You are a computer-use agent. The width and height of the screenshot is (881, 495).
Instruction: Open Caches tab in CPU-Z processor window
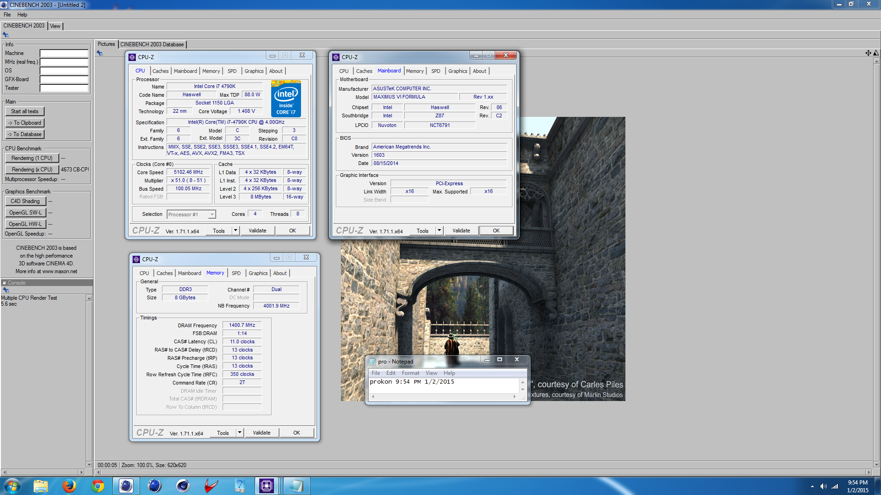point(161,71)
